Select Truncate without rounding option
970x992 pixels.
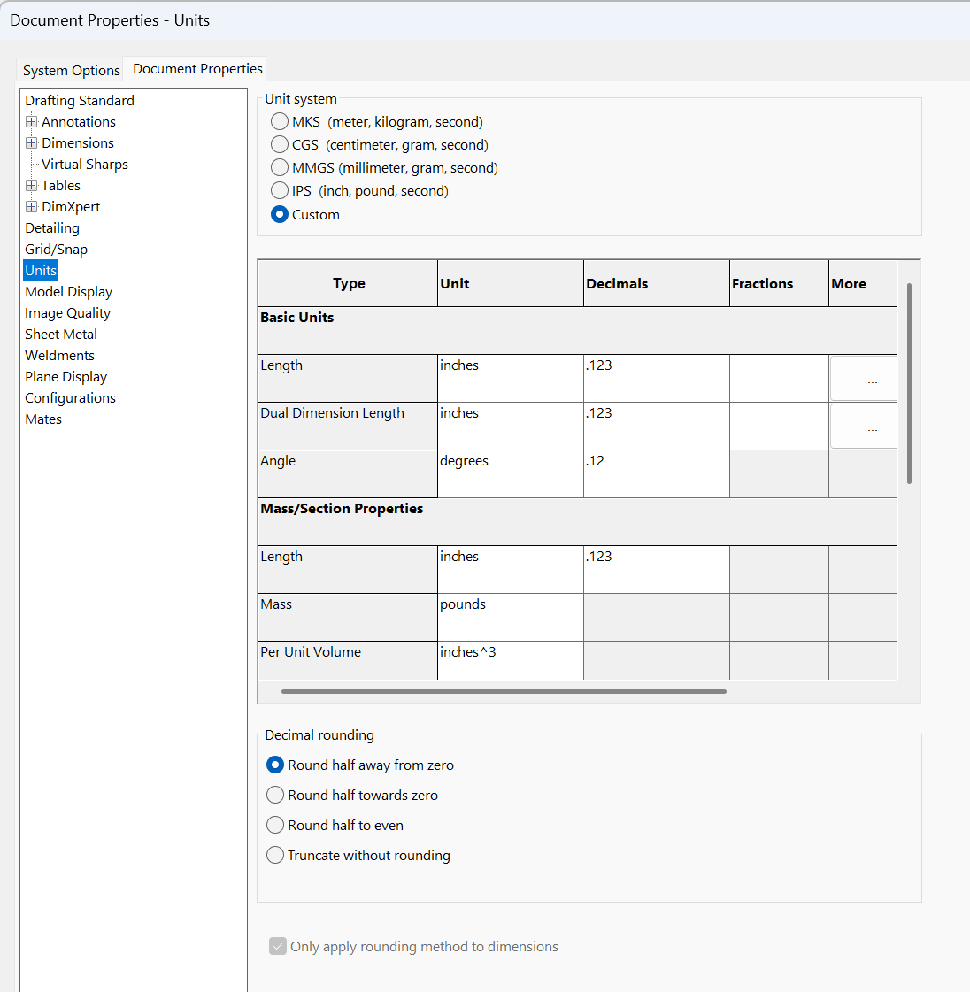click(x=275, y=856)
